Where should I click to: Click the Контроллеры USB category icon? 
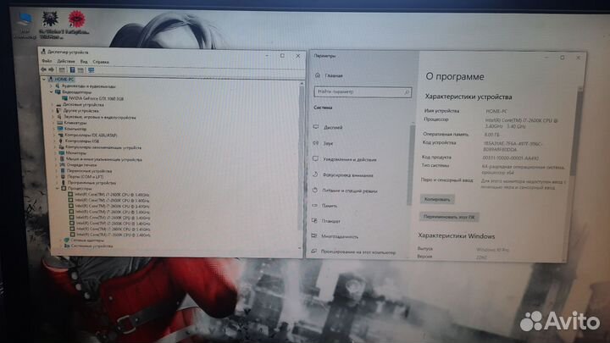pyautogui.click(x=61, y=141)
